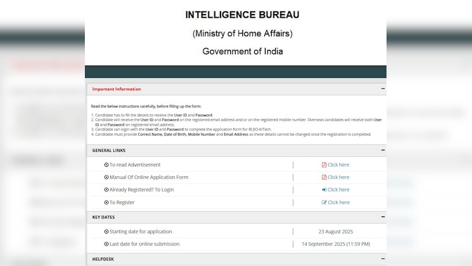This screenshot has width=472, height=266.
Task: Click the bullet icon beside Last date for online submission
Action: click(106, 244)
